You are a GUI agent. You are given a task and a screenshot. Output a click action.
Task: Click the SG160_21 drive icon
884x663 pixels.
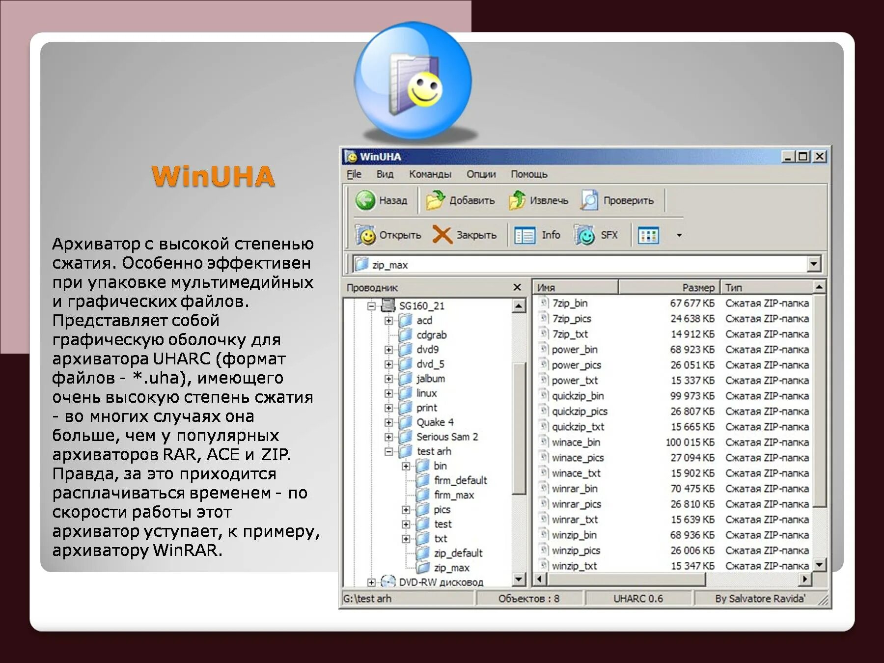(388, 305)
